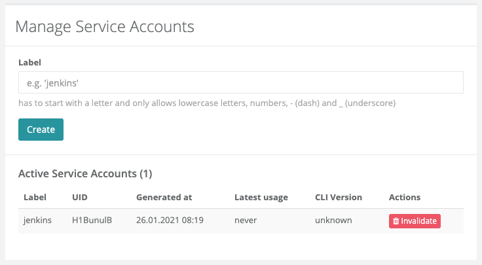Screen dimensions: 482x265
Task: Click the Manage Service Accounts page title
Action: click(x=105, y=26)
